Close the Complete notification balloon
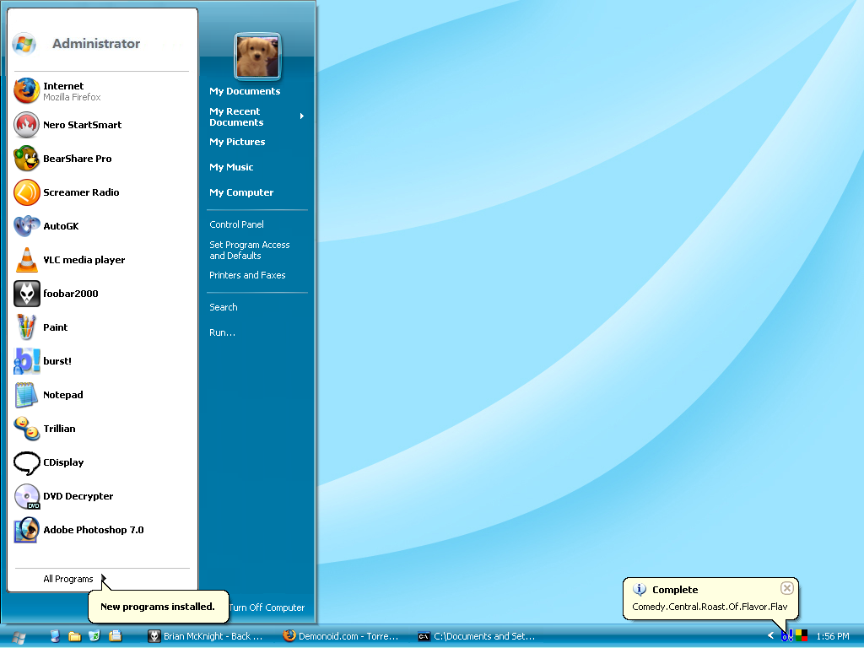This screenshot has height=648, width=864. (787, 588)
